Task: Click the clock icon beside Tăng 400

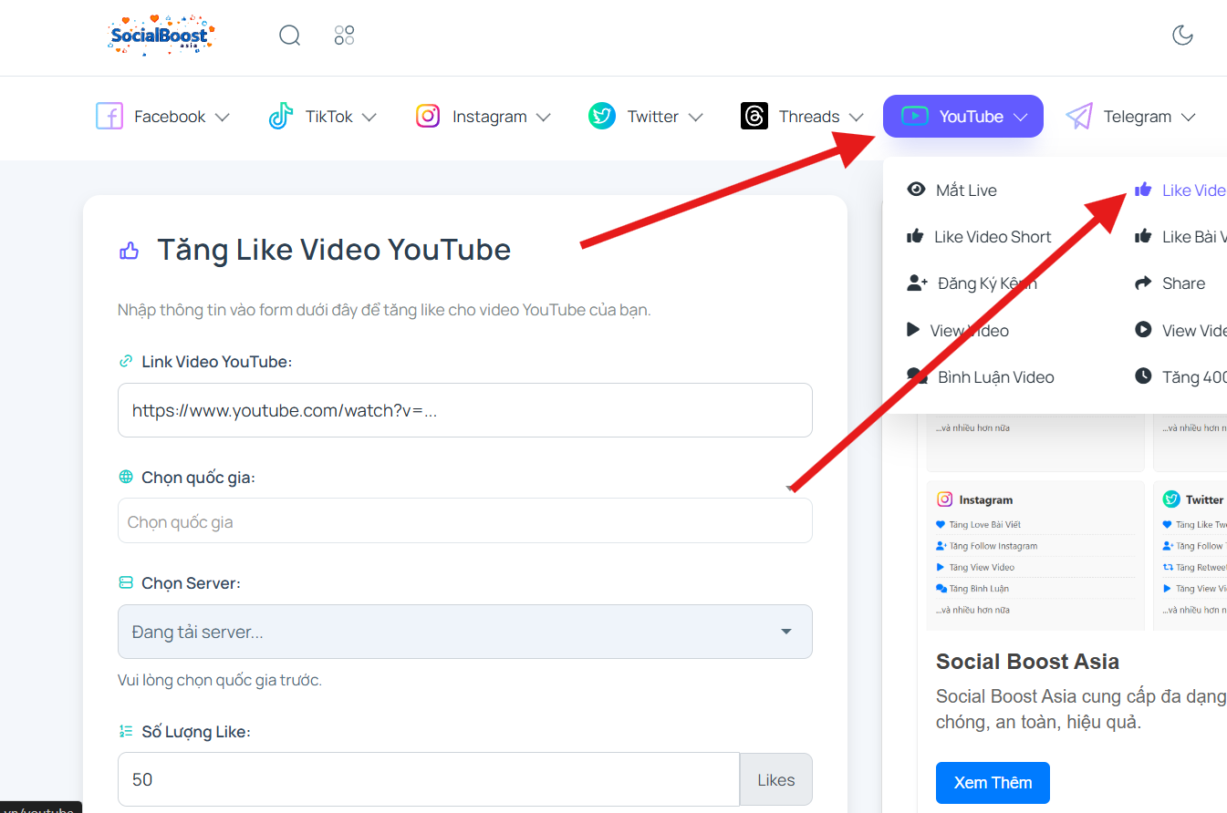Action: coord(1143,376)
